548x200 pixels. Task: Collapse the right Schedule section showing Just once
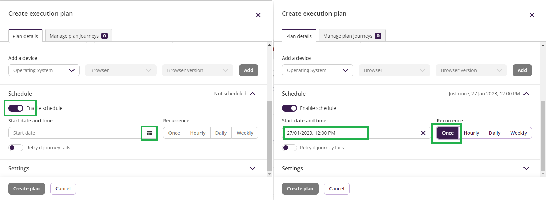(x=526, y=94)
